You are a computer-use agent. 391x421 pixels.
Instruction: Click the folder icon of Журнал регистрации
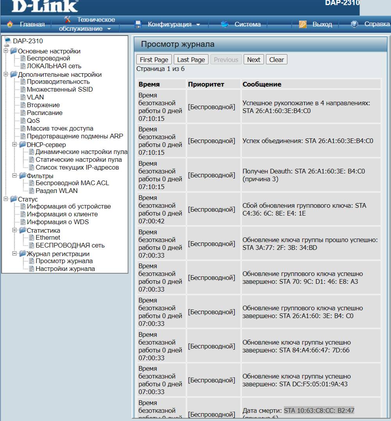point(23,253)
